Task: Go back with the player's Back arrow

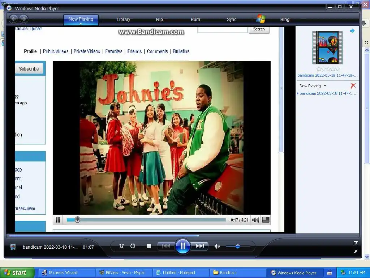Action: pyautogui.click(x=14, y=19)
